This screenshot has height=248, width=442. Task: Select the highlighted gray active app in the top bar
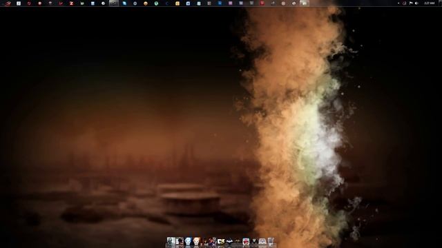pos(113,3)
